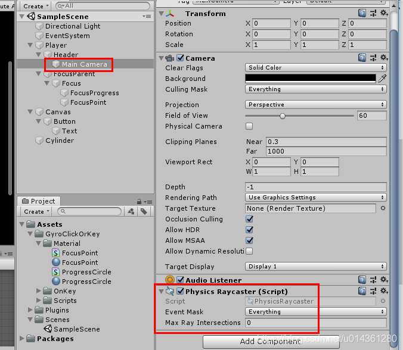Open Physics Raycaster help icon
This screenshot has width=403, height=350.
click(362, 291)
